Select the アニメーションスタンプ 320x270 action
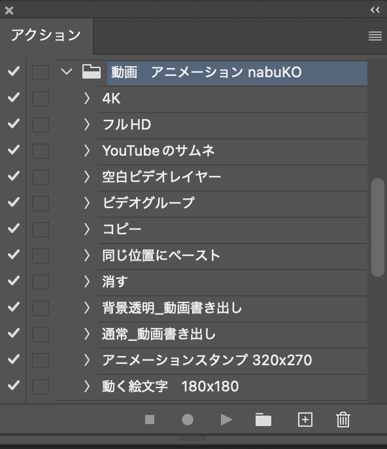Image resolution: width=387 pixels, height=449 pixels. click(x=233, y=361)
